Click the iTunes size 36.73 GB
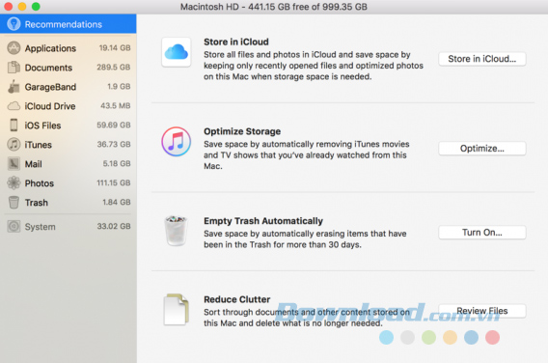 pyautogui.click(x=114, y=144)
